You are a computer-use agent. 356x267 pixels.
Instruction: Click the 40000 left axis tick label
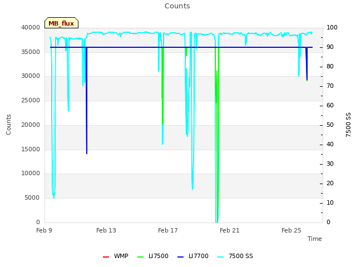pos(31,27)
